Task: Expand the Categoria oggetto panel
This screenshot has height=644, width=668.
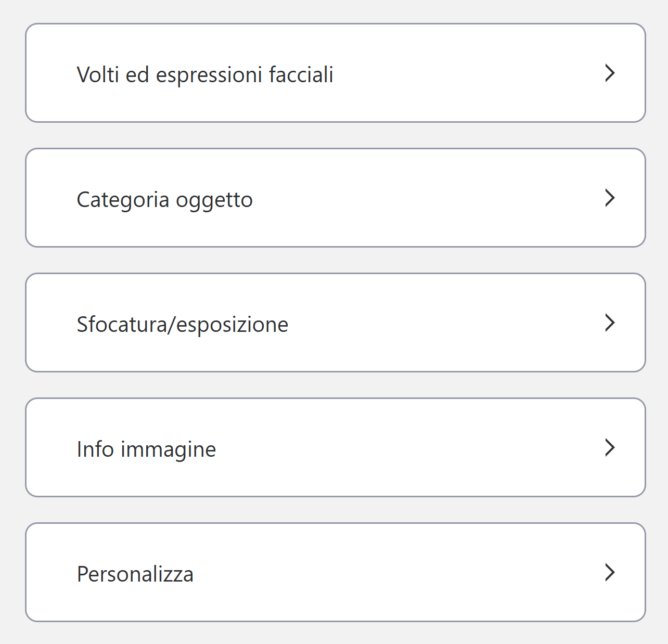Action: click(x=335, y=198)
